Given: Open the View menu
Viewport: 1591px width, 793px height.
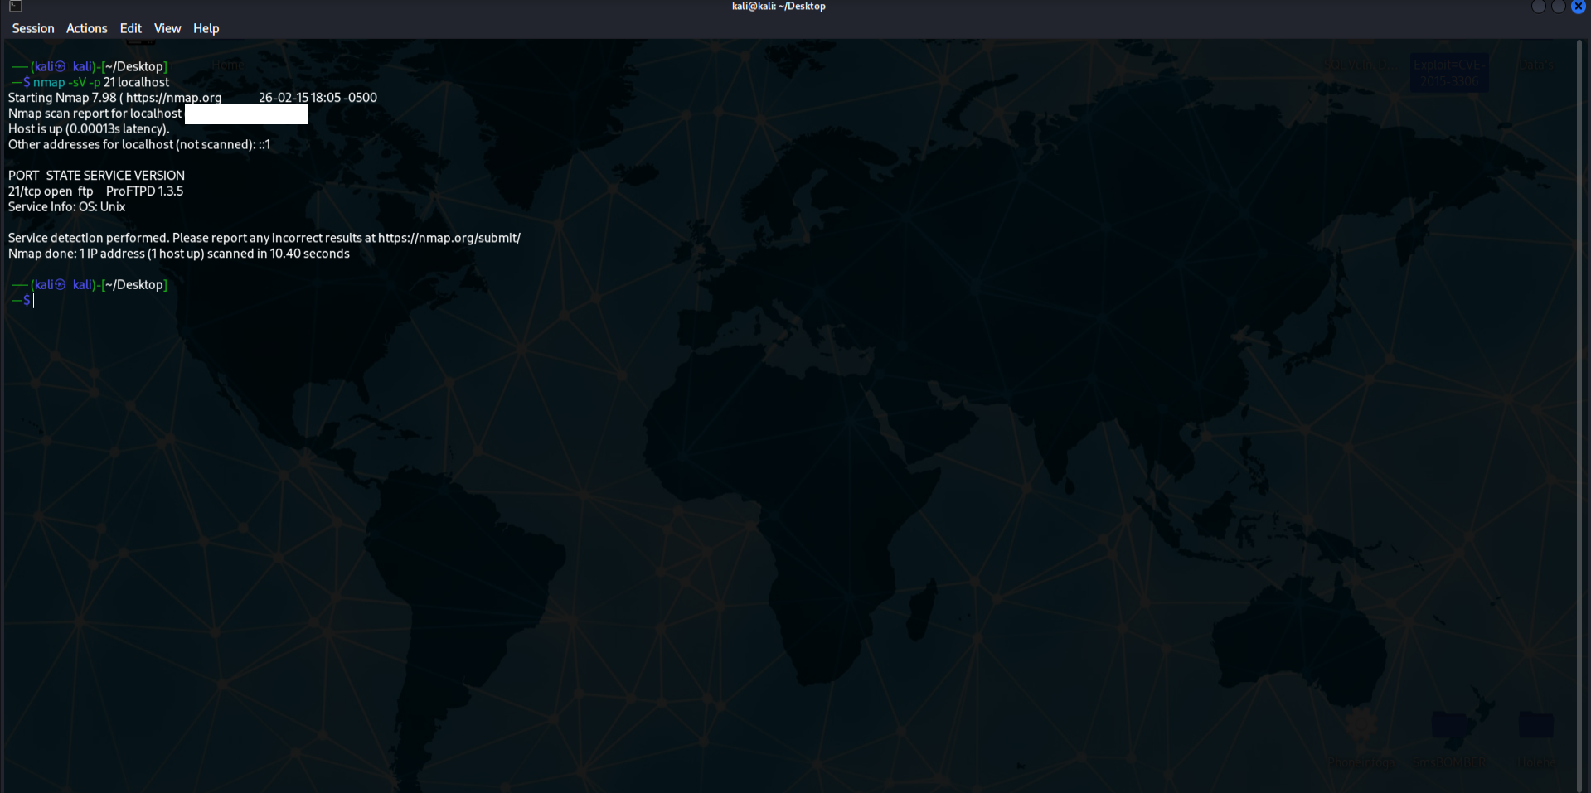Looking at the screenshot, I should pyautogui.click(x=167, y=28).
